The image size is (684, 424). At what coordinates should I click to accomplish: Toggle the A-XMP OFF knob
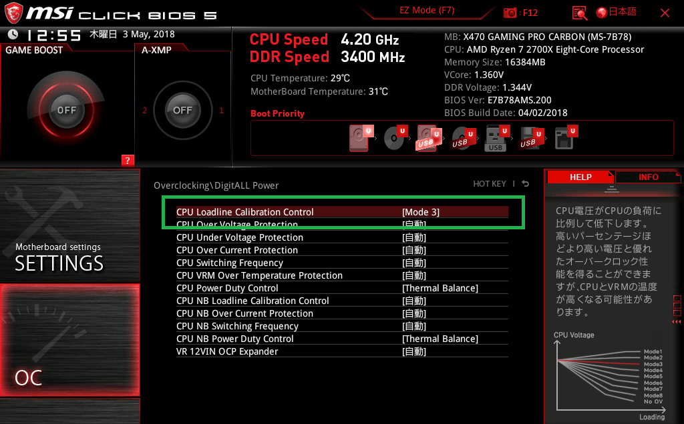182,110
